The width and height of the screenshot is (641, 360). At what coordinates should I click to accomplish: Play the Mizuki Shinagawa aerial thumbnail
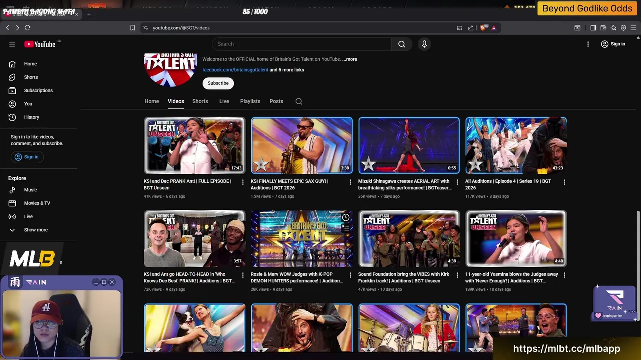tap(409, 145)
